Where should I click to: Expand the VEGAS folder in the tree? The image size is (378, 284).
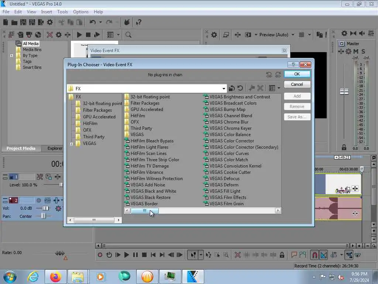[71, 144]
